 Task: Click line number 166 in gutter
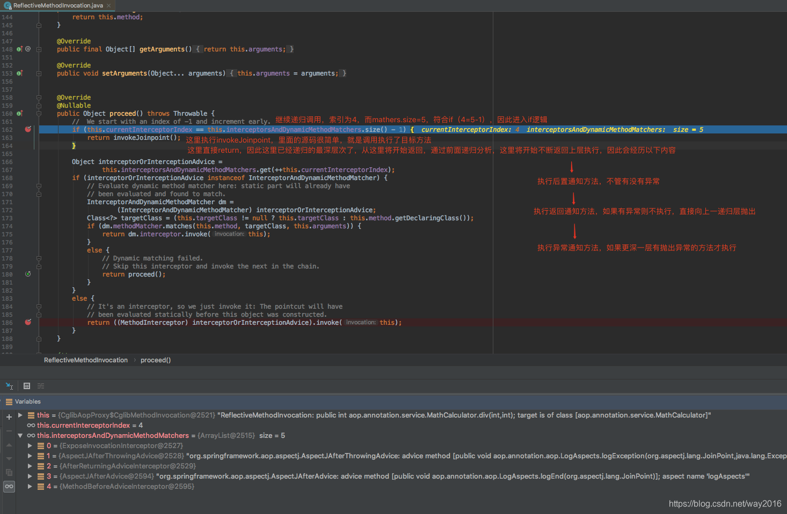[7, 162]
